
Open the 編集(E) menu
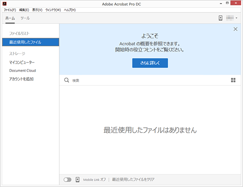point(24,10)
